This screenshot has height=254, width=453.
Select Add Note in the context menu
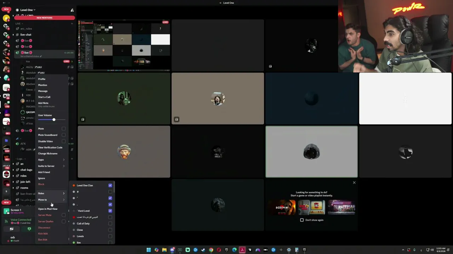43,103
